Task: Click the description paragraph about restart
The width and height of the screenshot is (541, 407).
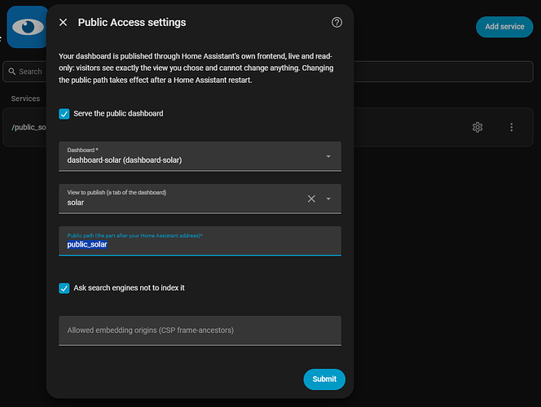Action: [x=196, y=68]
